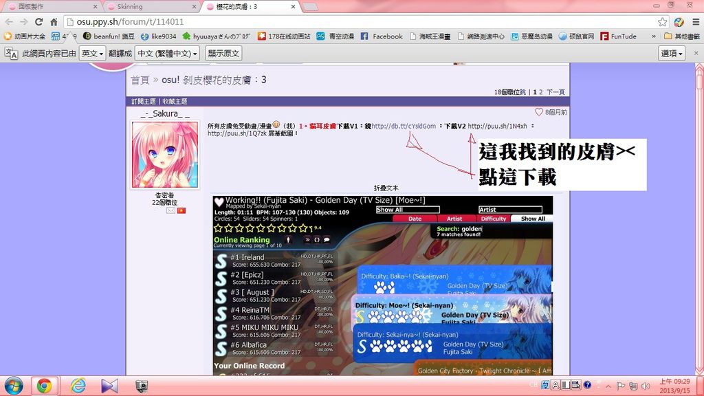Click the volume icon in the system tray
The width and height of the screenshot is (704, 396).
(x=646, y=386)
